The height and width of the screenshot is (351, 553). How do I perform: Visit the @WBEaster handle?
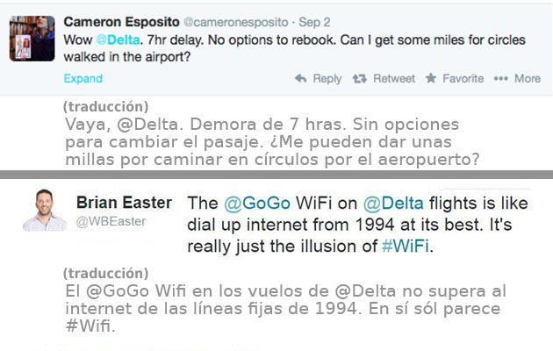111,221
